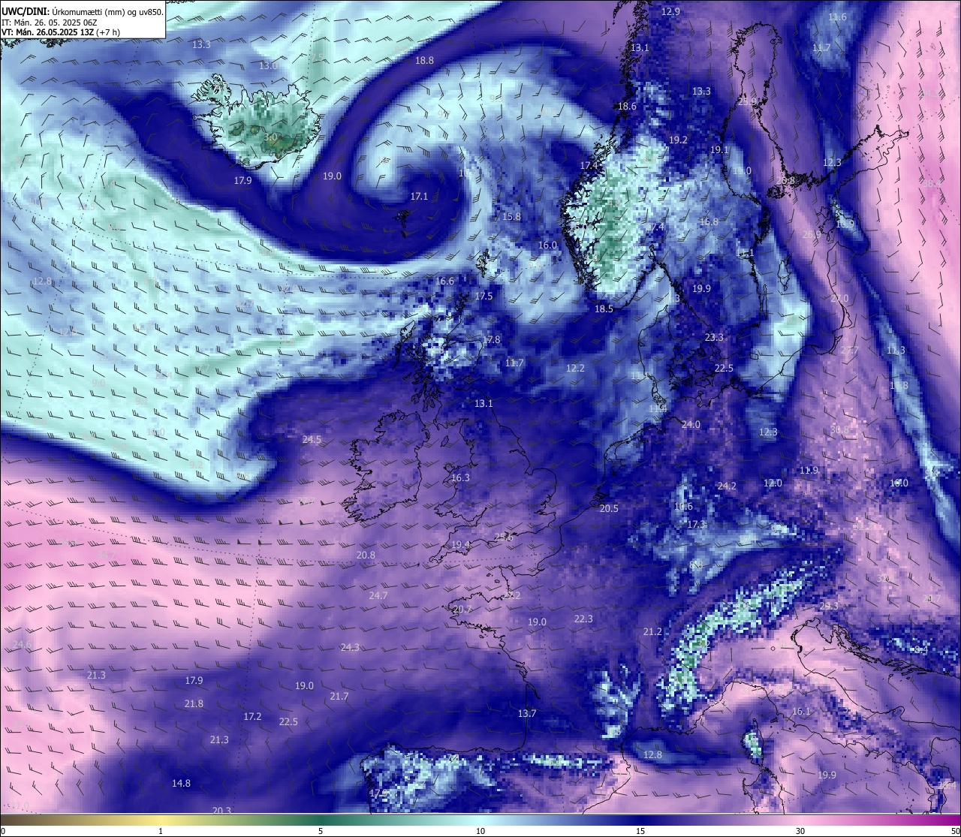
Task: Click the color scale label 1
Action: (161, 831)
